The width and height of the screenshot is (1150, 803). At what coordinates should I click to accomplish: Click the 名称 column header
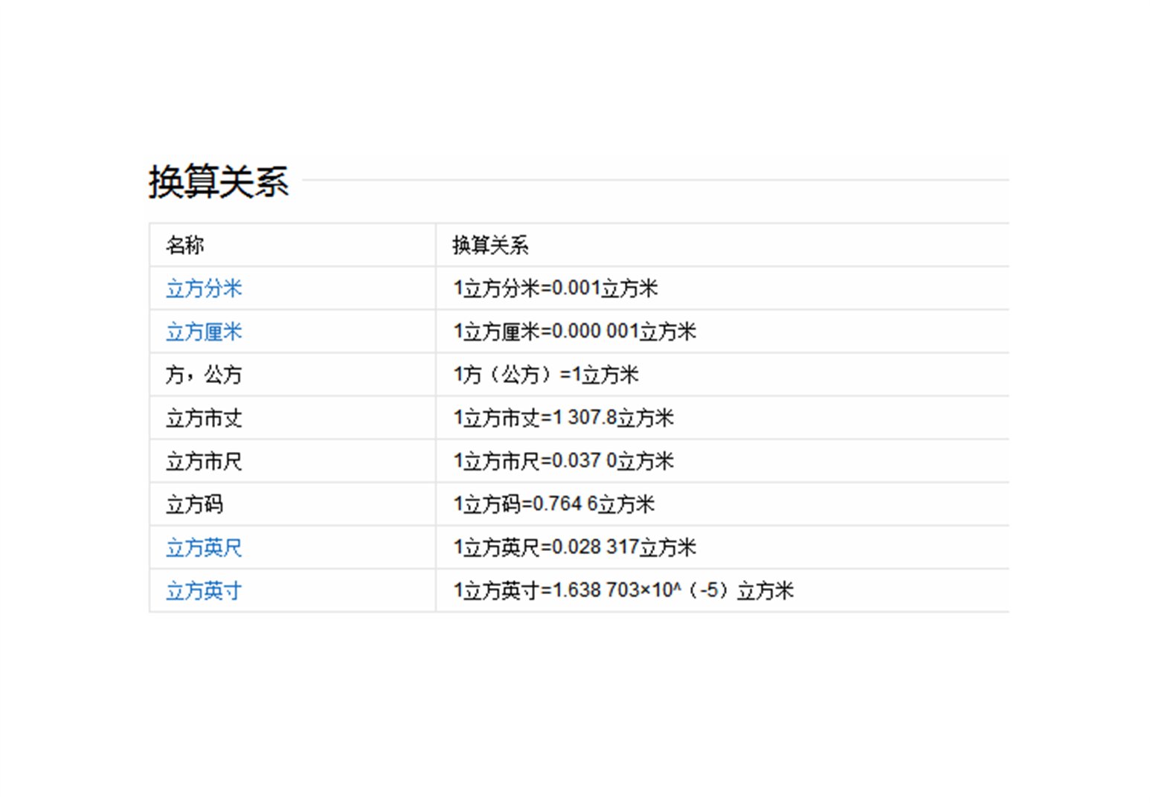point(186,245)
